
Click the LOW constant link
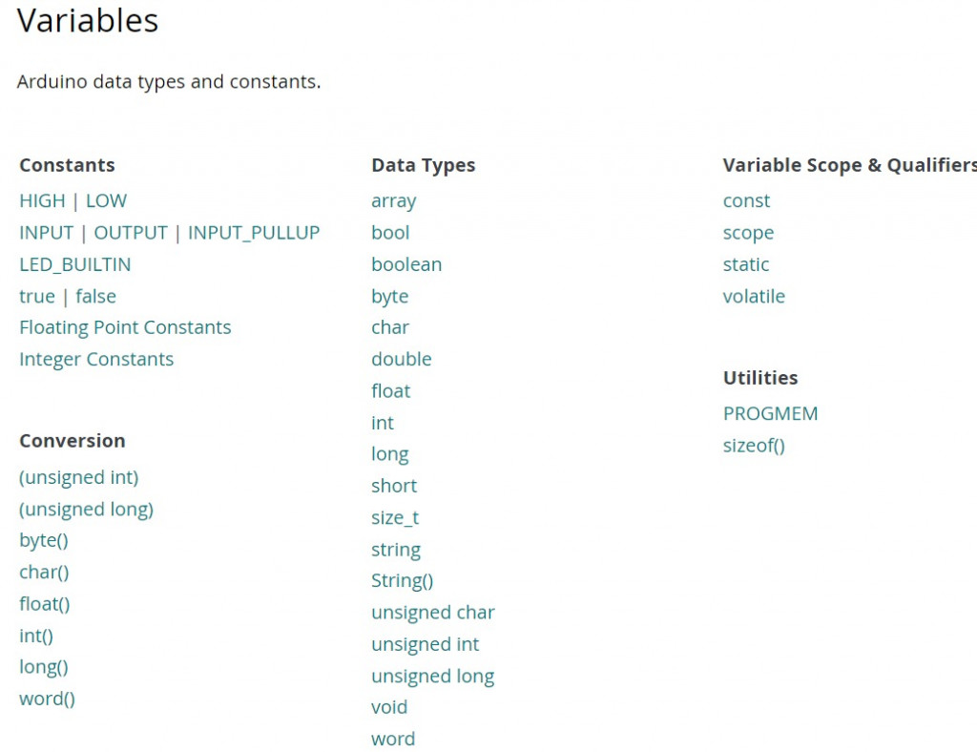point(106,201)
